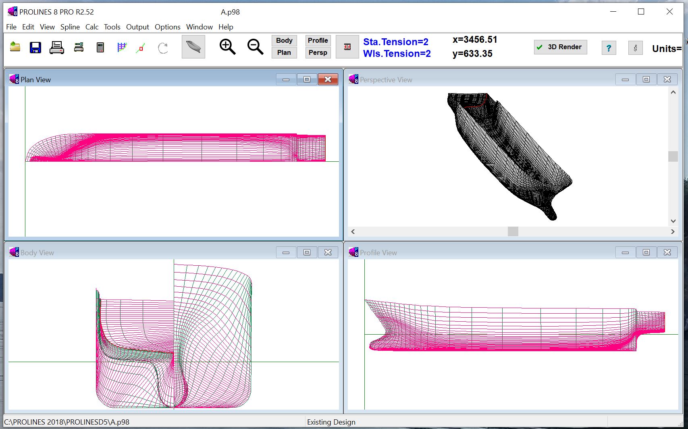Print the current lines drawing
Viewport: 688px width, 429px height.
pyautogui.click(x=57, y=48)
